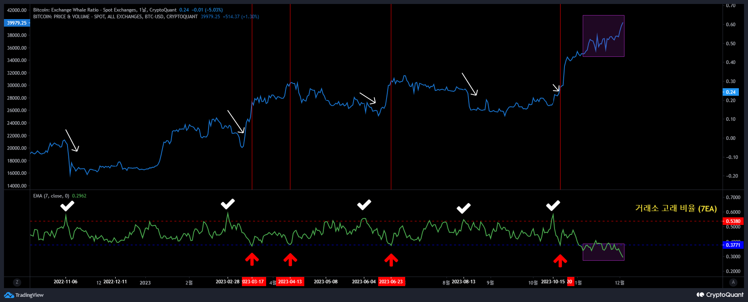Viewport: 748px width, 302px height.
Task: Click the white checkmark above the 2022-11-06 peak
Action: click(67, 206)
